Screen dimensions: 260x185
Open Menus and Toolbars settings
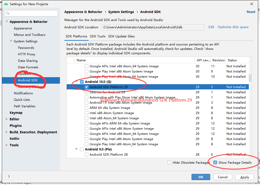pos(29,35)
